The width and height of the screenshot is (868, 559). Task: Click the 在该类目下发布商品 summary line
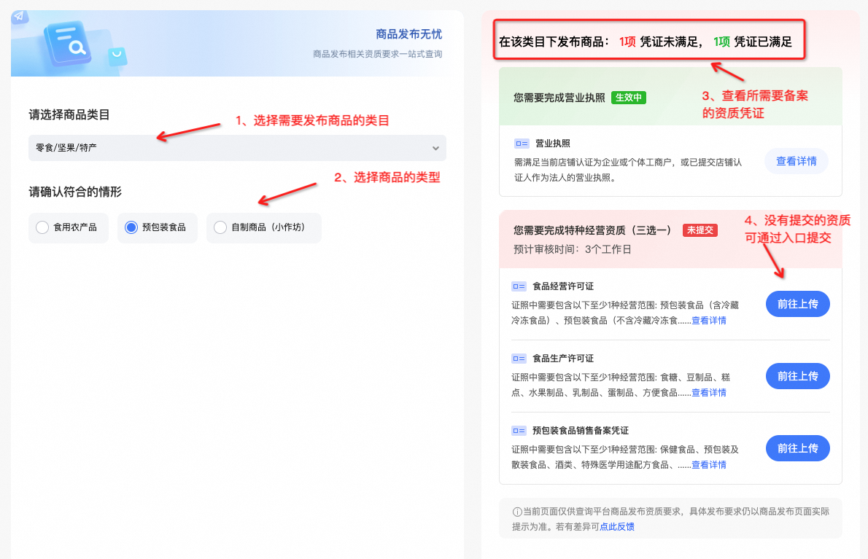[646, 42]
